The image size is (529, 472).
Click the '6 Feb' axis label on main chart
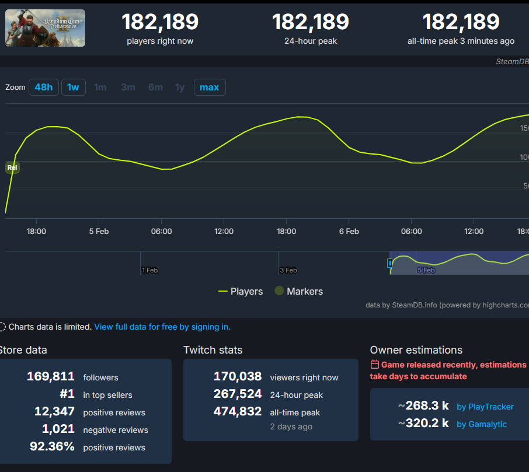(349, 231)
